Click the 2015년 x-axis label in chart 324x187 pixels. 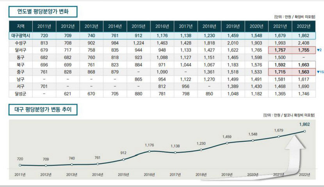pos(123,175)
